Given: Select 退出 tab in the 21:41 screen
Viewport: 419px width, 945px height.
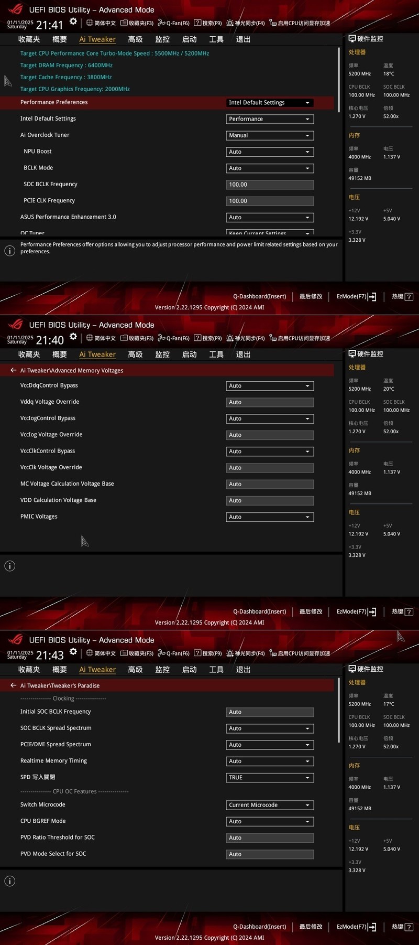Looking at the screenshot, I should (243, 39).
